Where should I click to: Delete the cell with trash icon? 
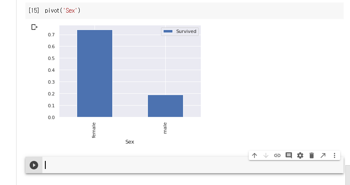(311, 155)
